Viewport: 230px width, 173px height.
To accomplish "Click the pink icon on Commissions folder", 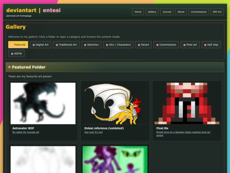I will [158, 45].
